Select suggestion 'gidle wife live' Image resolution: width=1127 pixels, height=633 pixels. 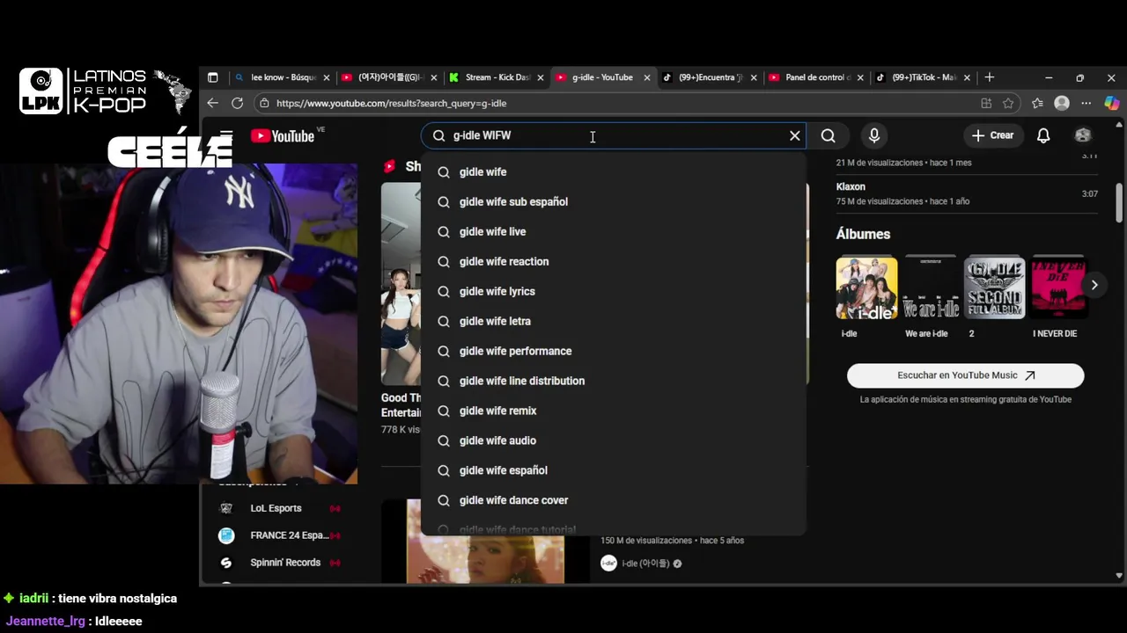click(614, 232)
